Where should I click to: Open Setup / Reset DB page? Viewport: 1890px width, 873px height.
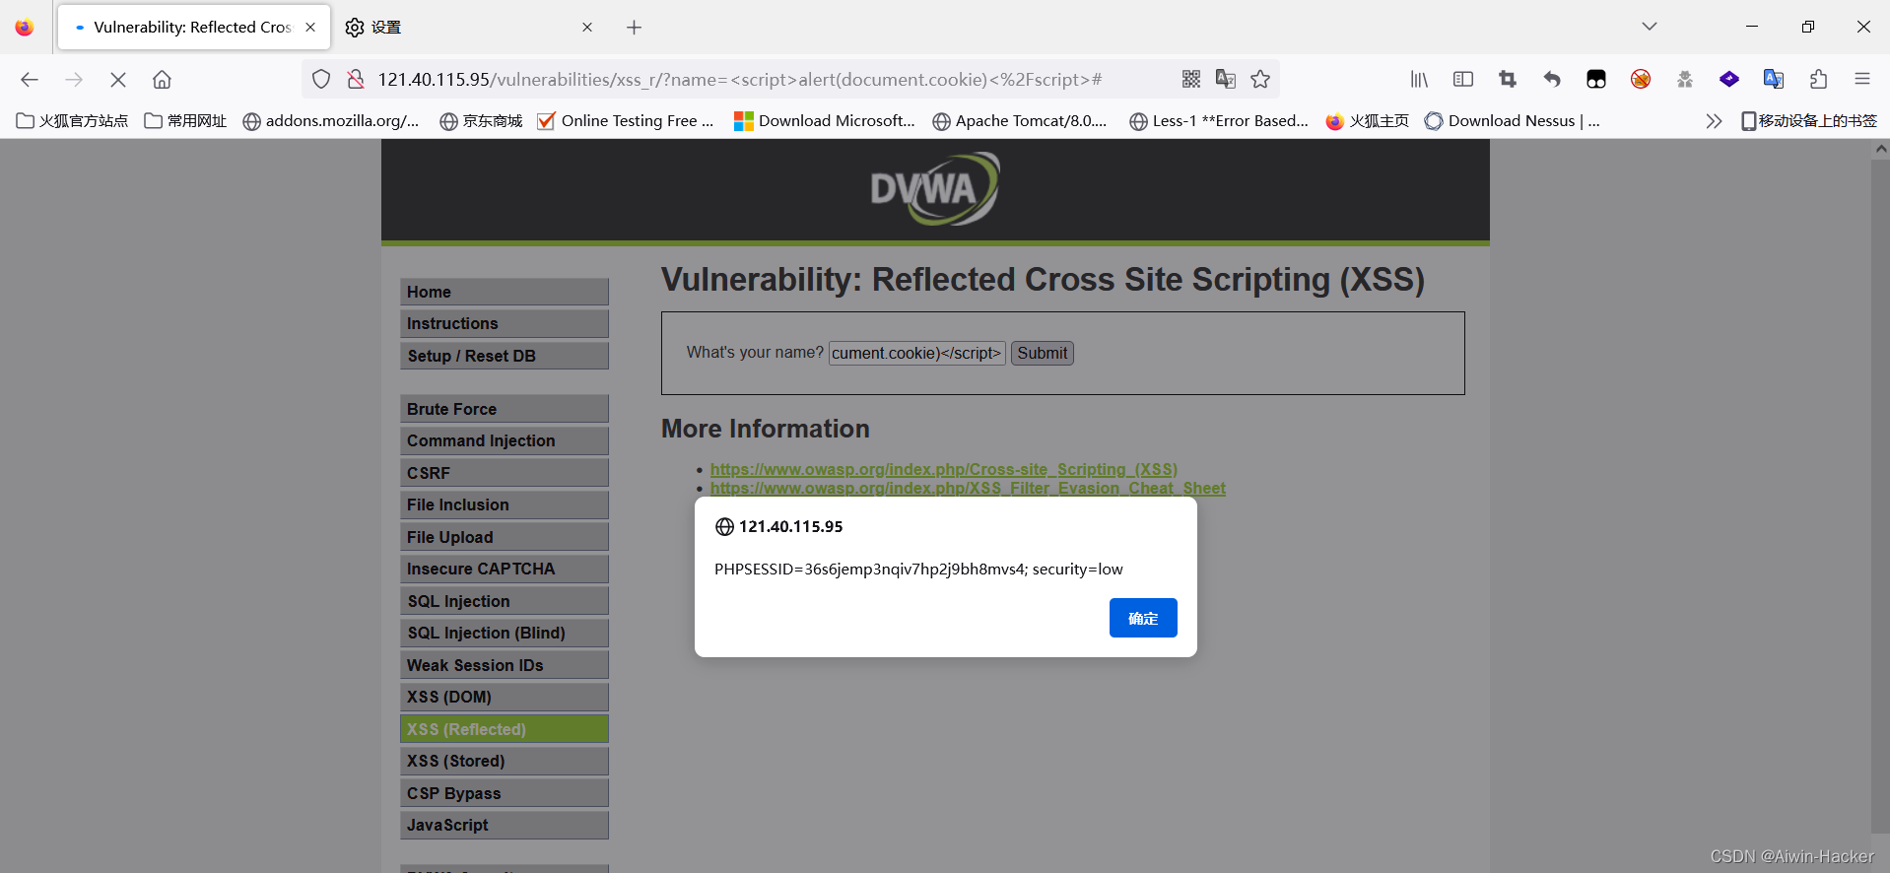505,356
